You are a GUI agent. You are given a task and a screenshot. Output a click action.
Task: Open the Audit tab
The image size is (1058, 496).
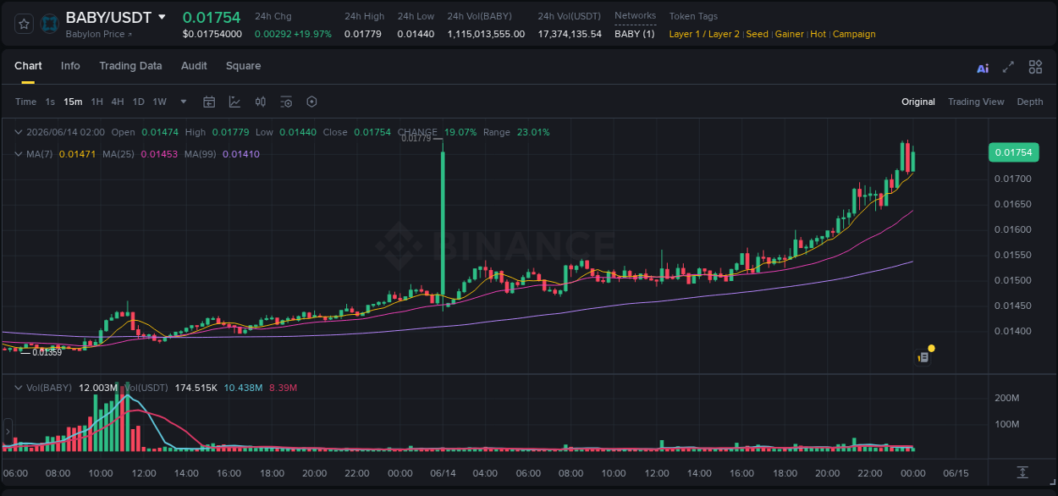tap(194, 66)
